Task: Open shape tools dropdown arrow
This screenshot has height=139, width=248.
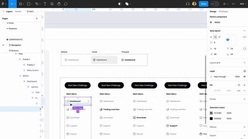Action: pyautogui.click(x=32, y=4)
